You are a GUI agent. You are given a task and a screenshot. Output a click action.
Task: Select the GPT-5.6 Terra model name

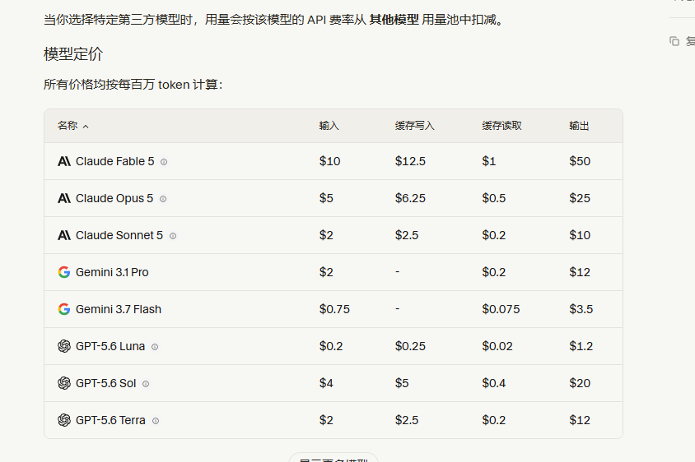(110, 420)
